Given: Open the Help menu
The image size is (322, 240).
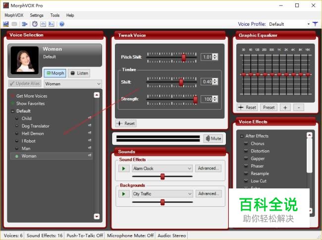Looking at the screenshot, I should 70,15.
